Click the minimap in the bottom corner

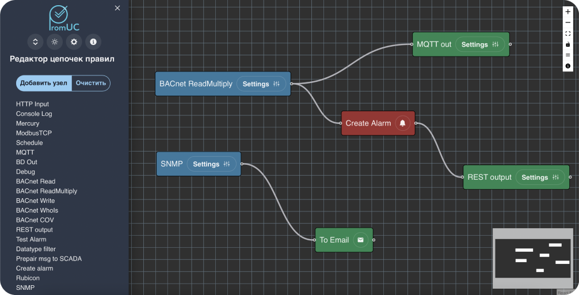532,258
